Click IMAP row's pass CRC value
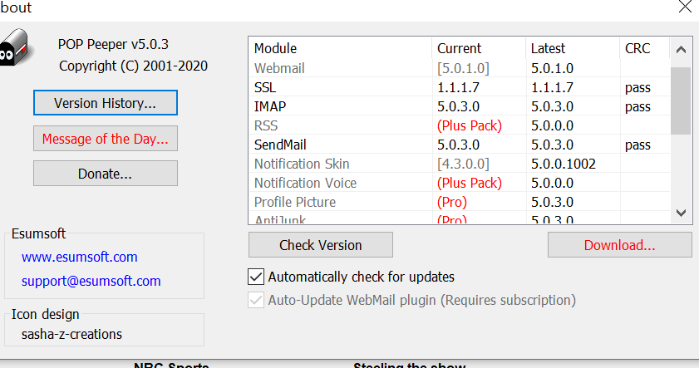This screenshot has height=368, width=699. [x=638, y=107]
